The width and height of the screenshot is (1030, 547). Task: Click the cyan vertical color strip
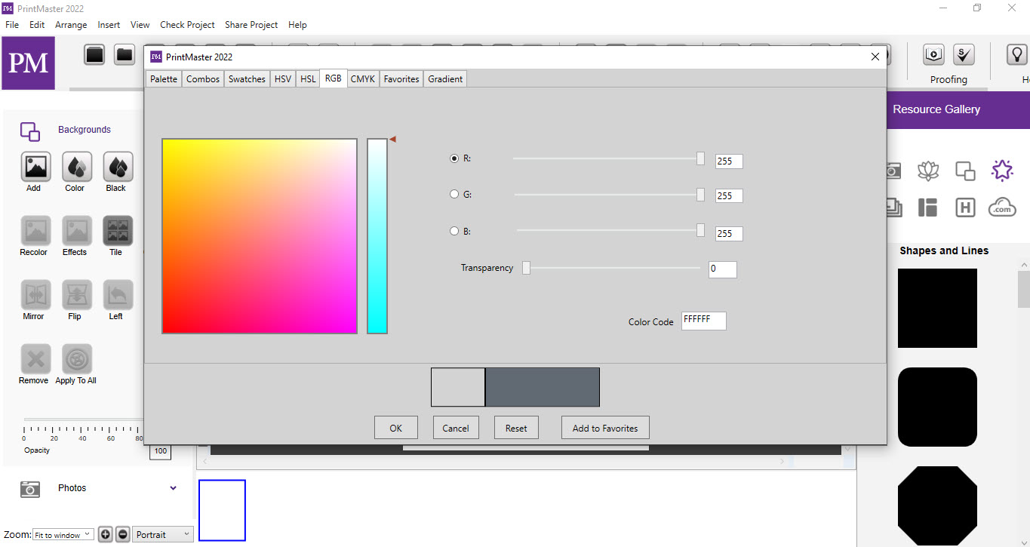pos(377,236)
